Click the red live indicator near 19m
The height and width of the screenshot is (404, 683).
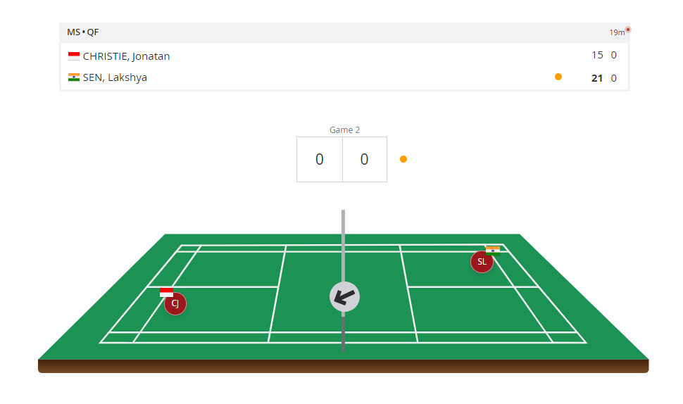pos(628,30)
